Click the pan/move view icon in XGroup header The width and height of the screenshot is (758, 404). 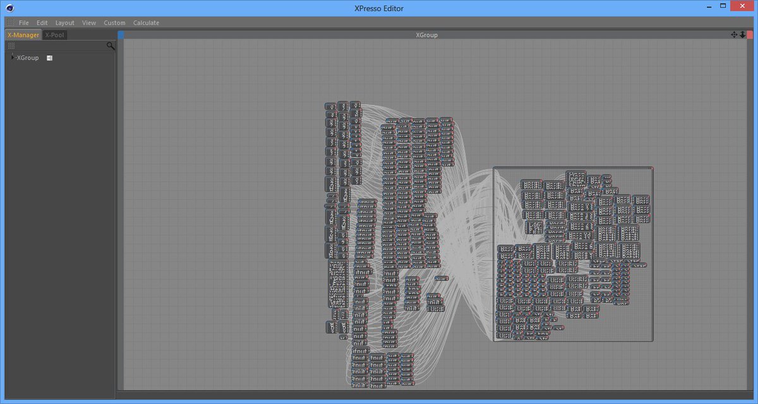(x=734, y=35)
